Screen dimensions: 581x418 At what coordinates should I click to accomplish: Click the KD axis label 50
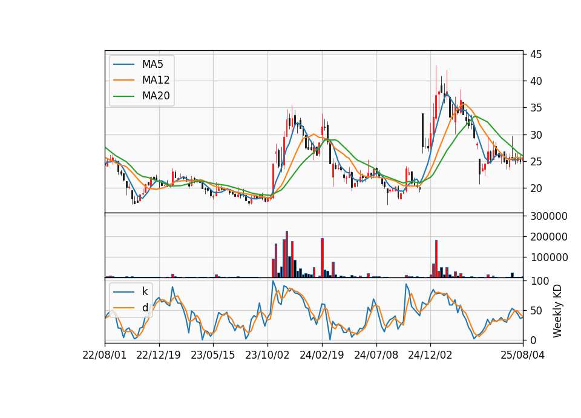(536, 311)
